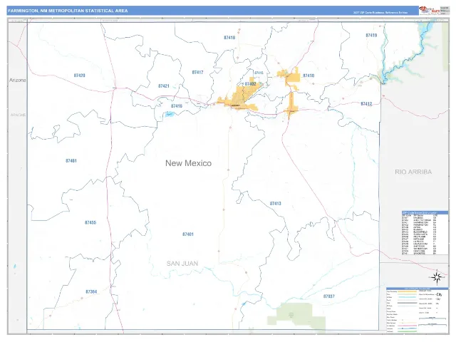This screenshot has width=456, height=342.
Task: Click the 'RIO ARRIBA' county label
Action: pyautogui.click(x=413, y=172)
